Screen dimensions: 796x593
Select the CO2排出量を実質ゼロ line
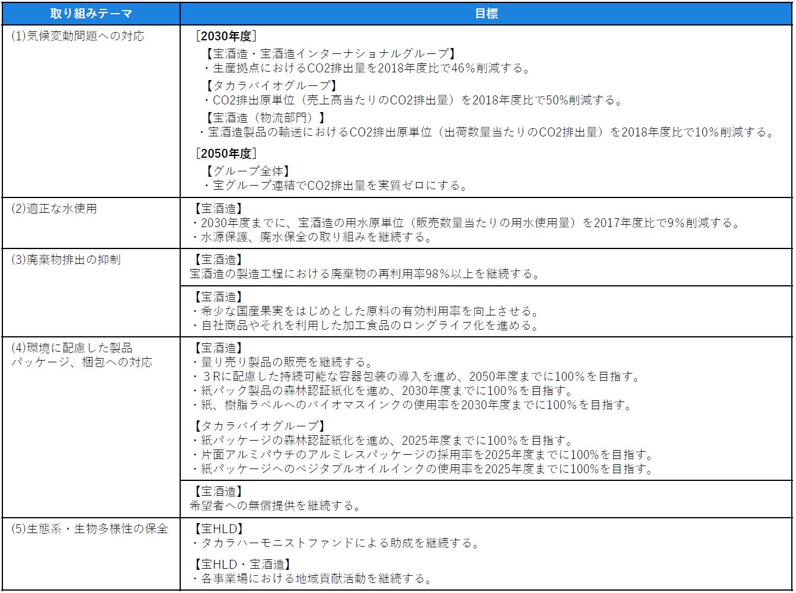(x=335, y=186)
